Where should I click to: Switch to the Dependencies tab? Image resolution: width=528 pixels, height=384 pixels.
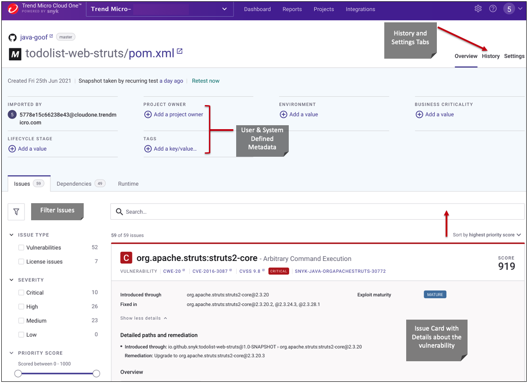tap(81, 184)
